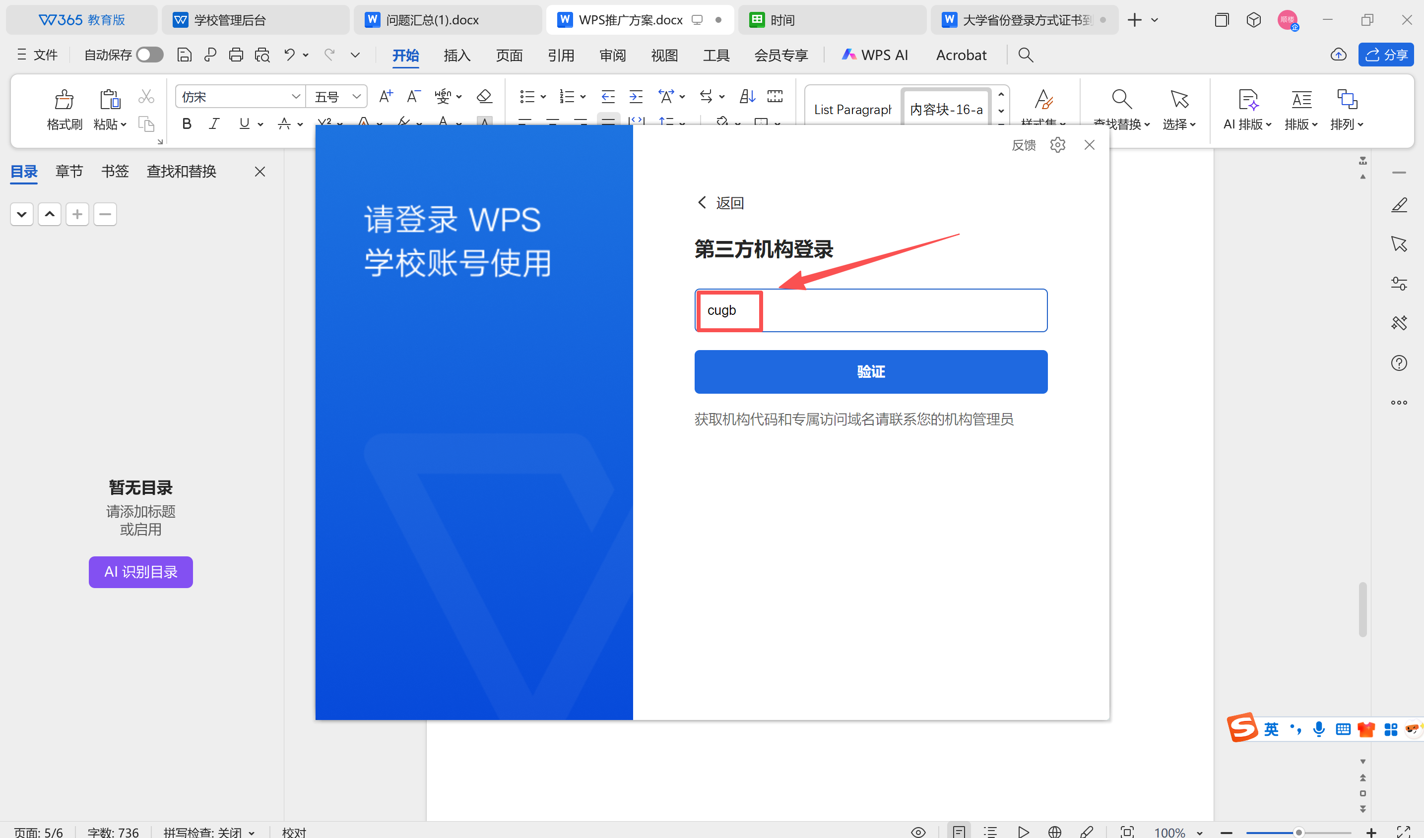Click the AI 识别目录 button
Screen dimensions: 1424x838
click(x=141, y=572)
